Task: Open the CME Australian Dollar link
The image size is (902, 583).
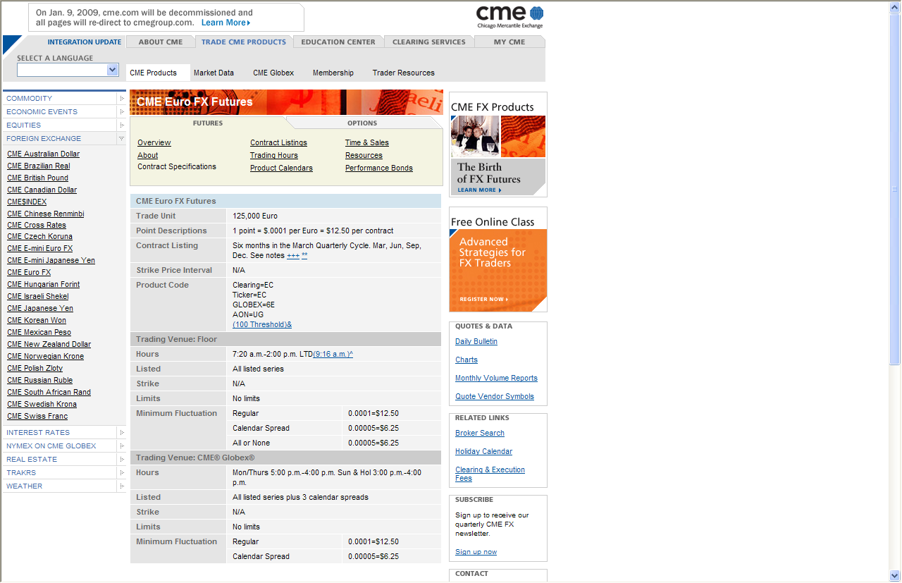Action: point(43,154)
